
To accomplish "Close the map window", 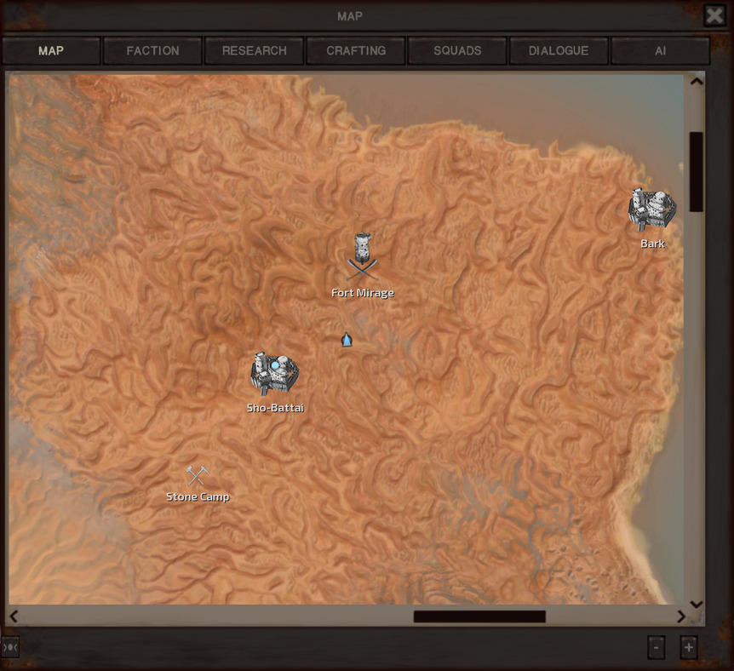I will (714, 15).
